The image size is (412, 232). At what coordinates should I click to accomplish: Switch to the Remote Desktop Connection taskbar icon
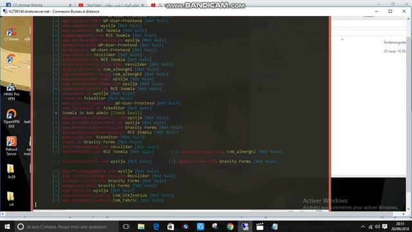click(245, 226)
